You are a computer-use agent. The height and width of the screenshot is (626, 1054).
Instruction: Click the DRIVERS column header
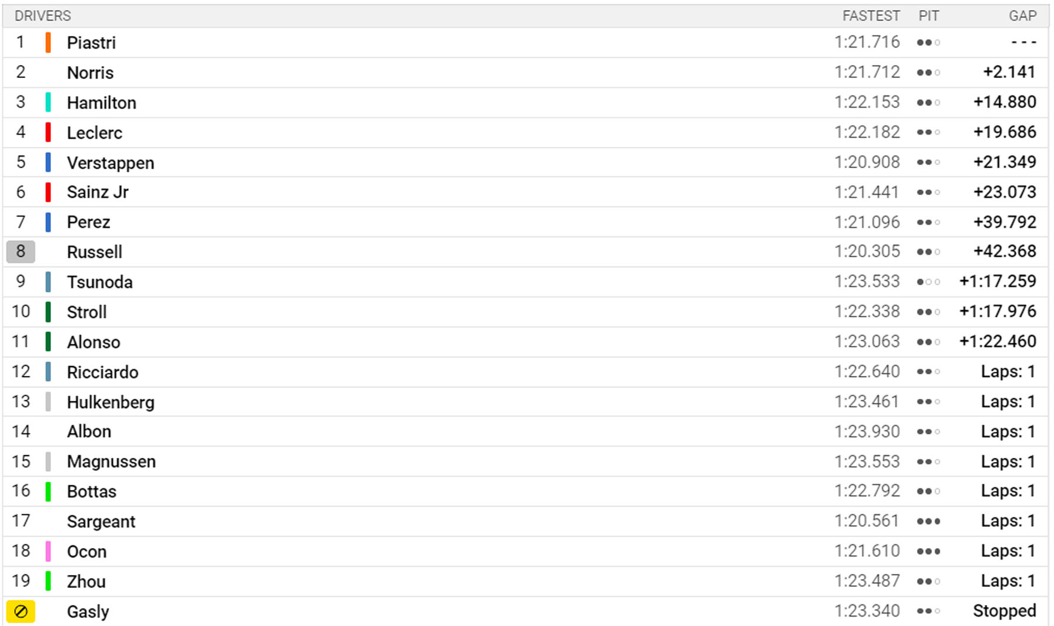tap(43, 16)
